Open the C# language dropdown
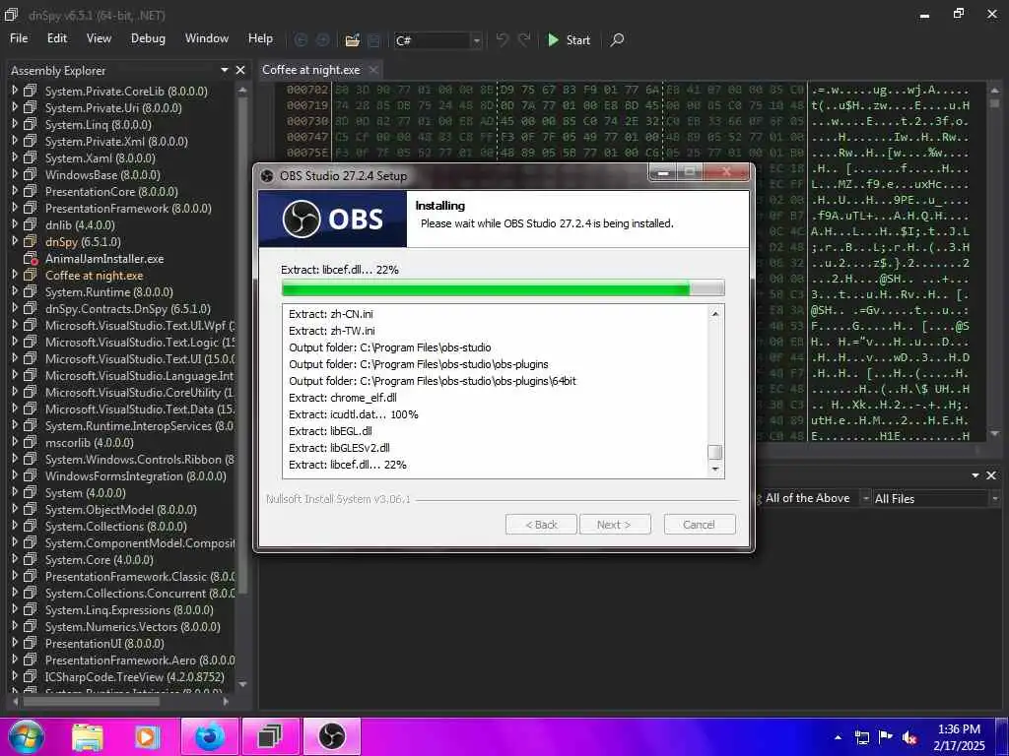 [x=476, y=40]
